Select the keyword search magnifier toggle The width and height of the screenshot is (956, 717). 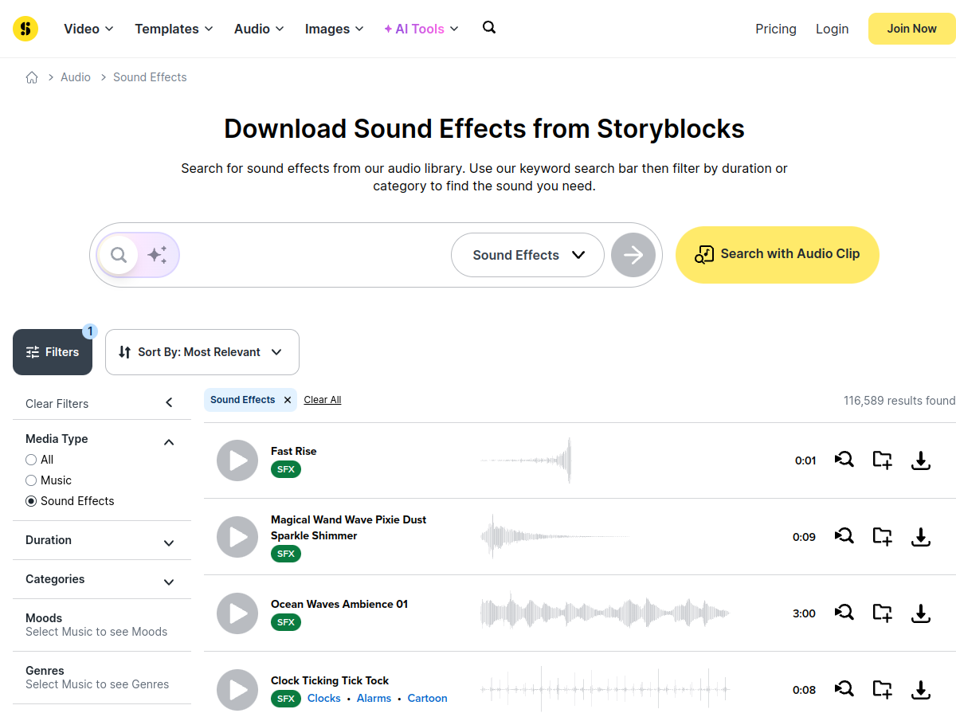coord(119,255)
